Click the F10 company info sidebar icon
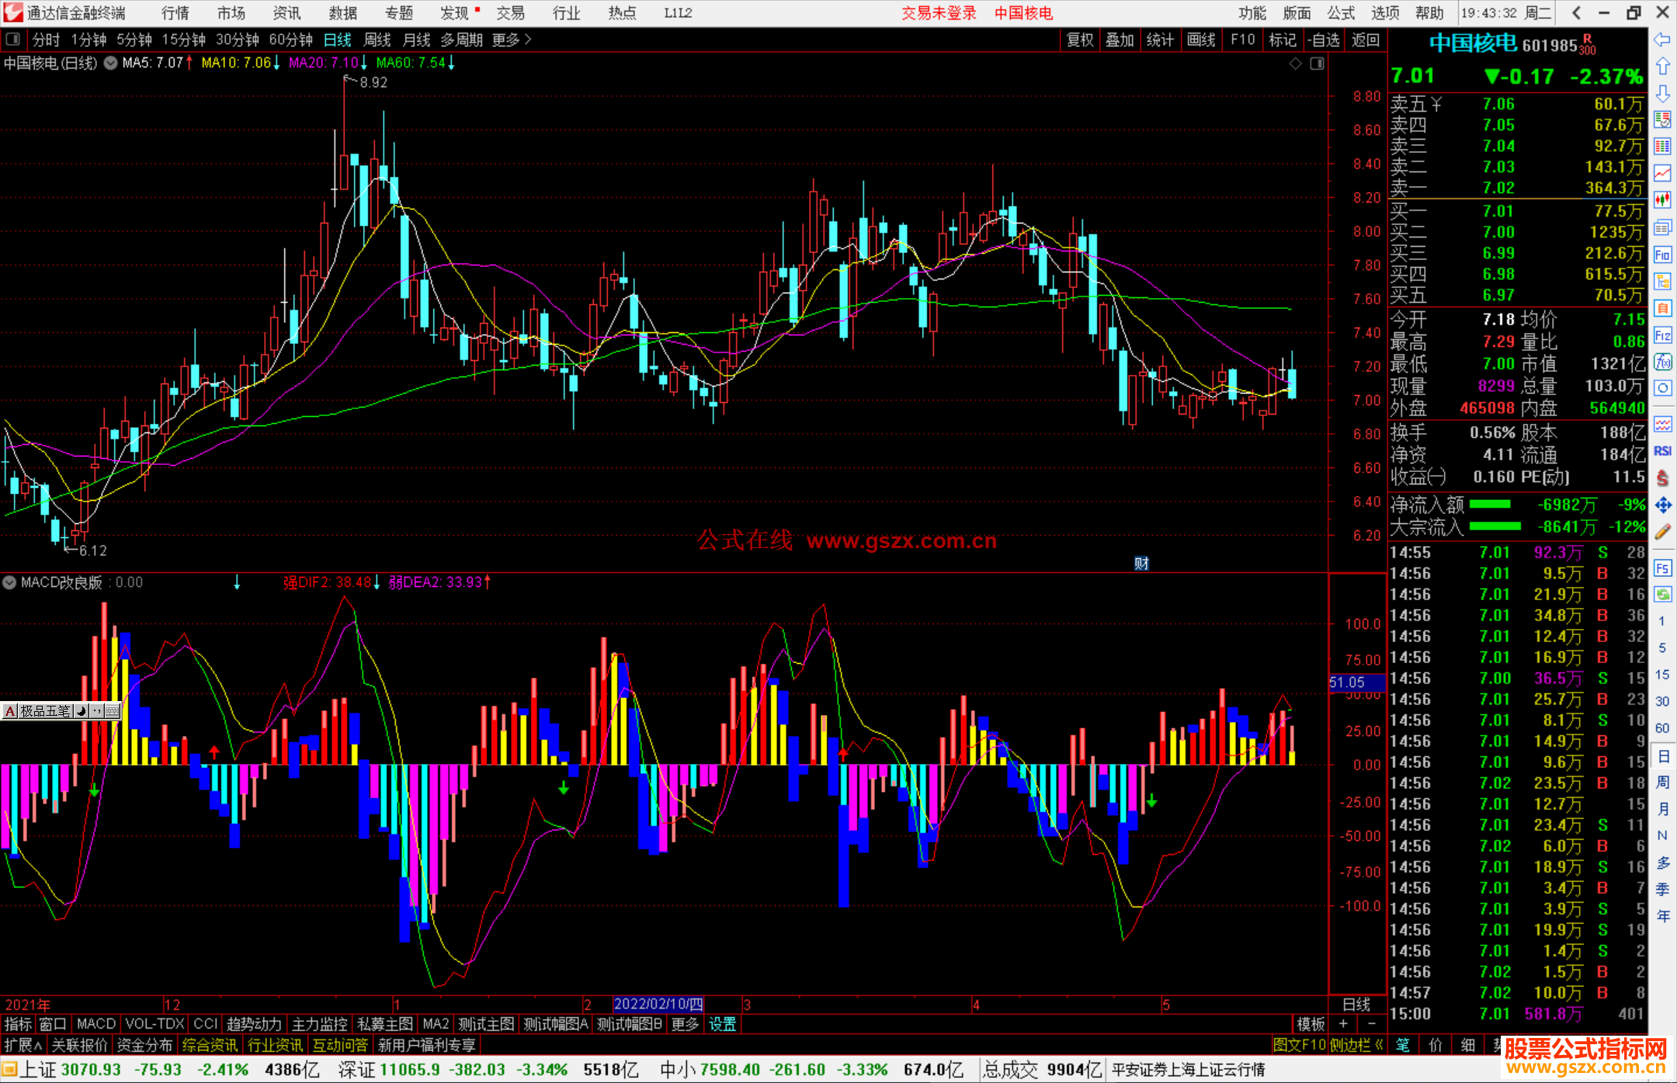 [x=1662, y=255]
